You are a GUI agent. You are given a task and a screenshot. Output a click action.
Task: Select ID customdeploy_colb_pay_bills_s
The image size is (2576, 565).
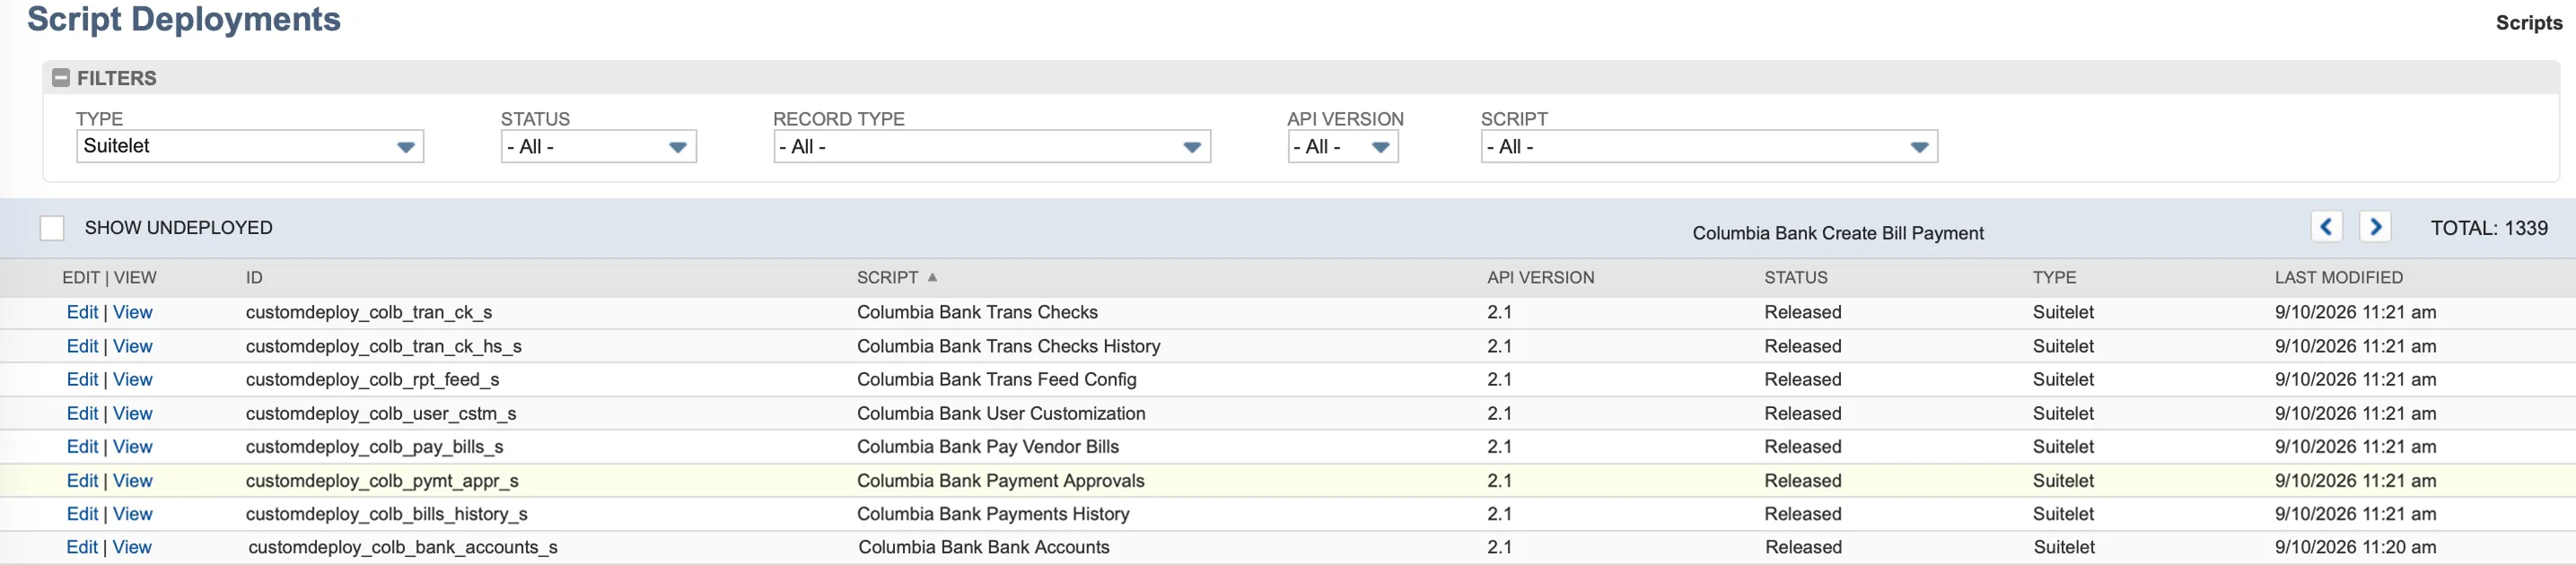(374, 446)
